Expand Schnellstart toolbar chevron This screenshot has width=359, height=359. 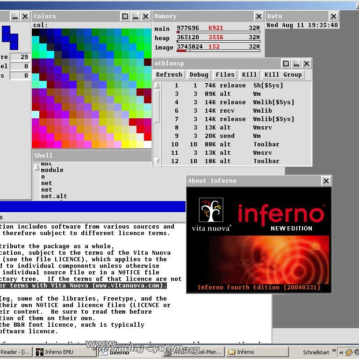click(334, 351)
